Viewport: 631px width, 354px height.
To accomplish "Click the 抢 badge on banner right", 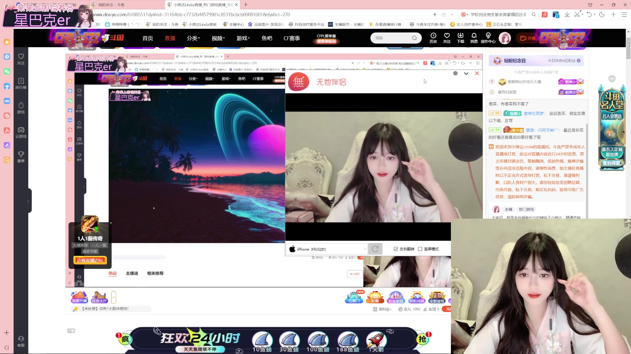I will click(x=422, y=339).
